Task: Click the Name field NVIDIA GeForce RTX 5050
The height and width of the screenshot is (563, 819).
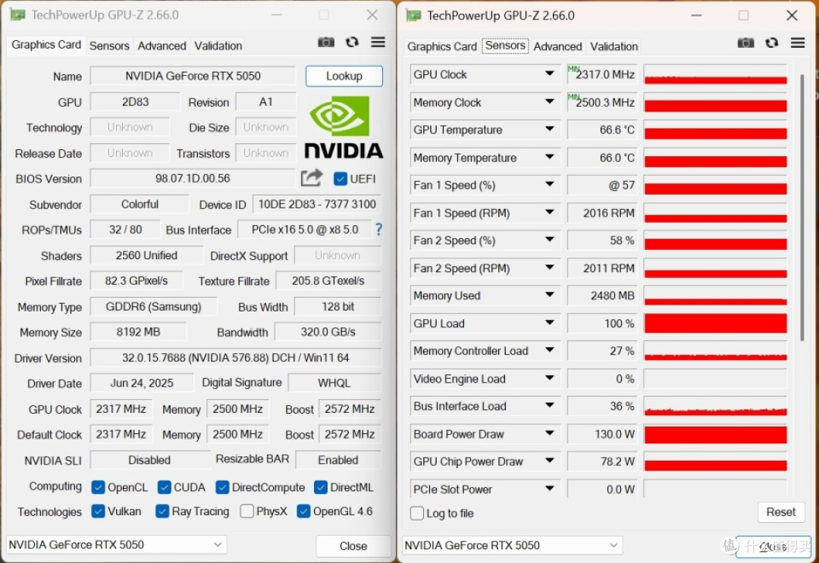Action: pos(193,77)
